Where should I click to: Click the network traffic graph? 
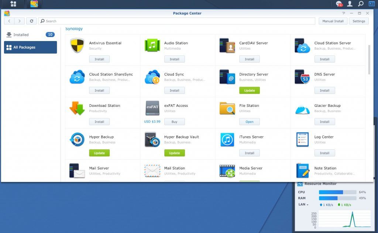344,219
